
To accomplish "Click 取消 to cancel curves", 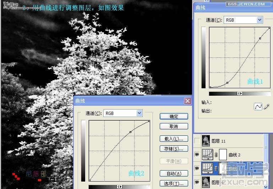I will [x=174, y=126].
